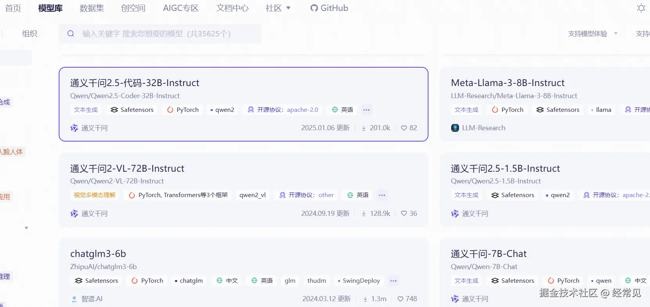Viewport: 650px width, 307px height.
Task: Click the qwen2_vl tag
Action: pyautogui.click(x=252, y=195)
